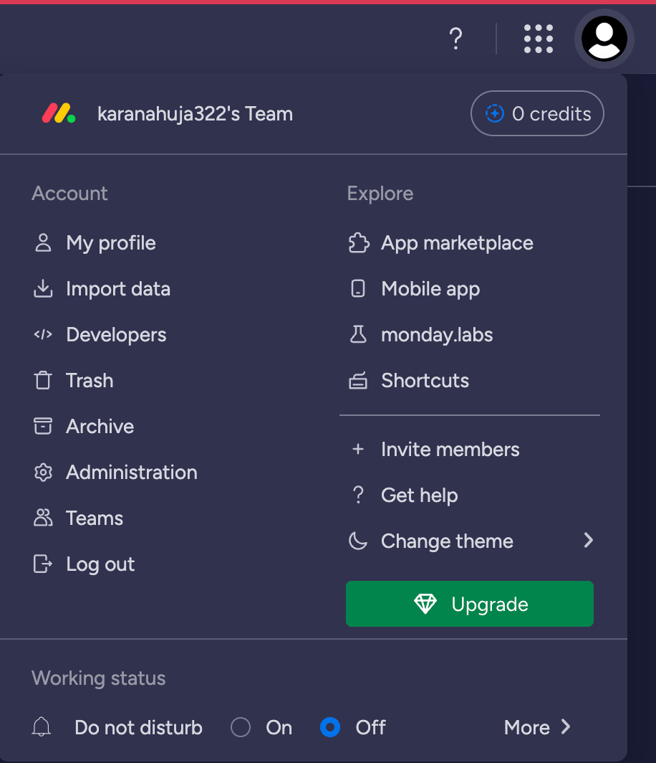Click the green Upgrade button
The height and width of the screenshot is (763, 656).
coord(469,603)
